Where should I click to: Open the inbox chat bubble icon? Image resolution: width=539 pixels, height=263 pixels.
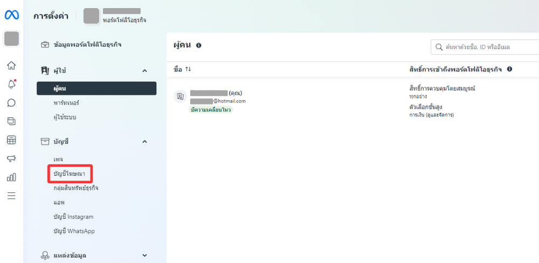click(12, 102)
